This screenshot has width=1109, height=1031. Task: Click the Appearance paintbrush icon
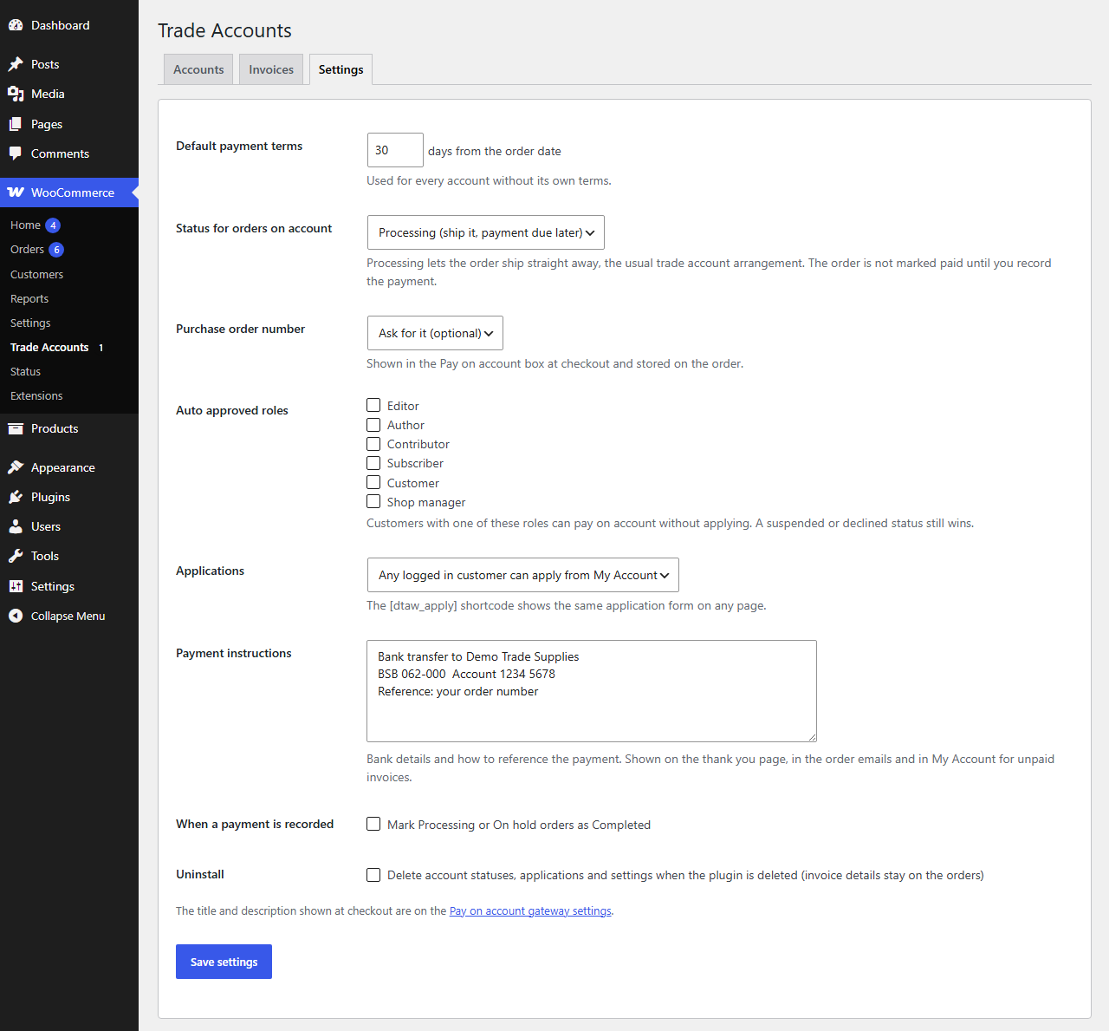16,467
